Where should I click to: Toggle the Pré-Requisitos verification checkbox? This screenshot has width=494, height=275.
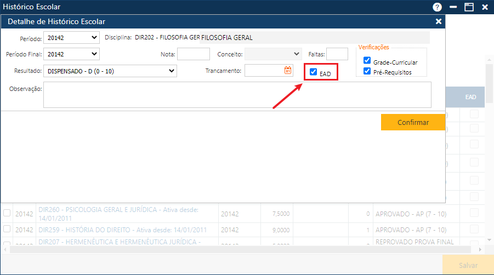[367, 71]
